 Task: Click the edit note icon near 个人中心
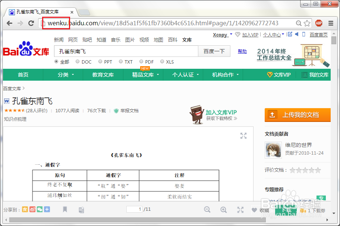coord(290,34)
